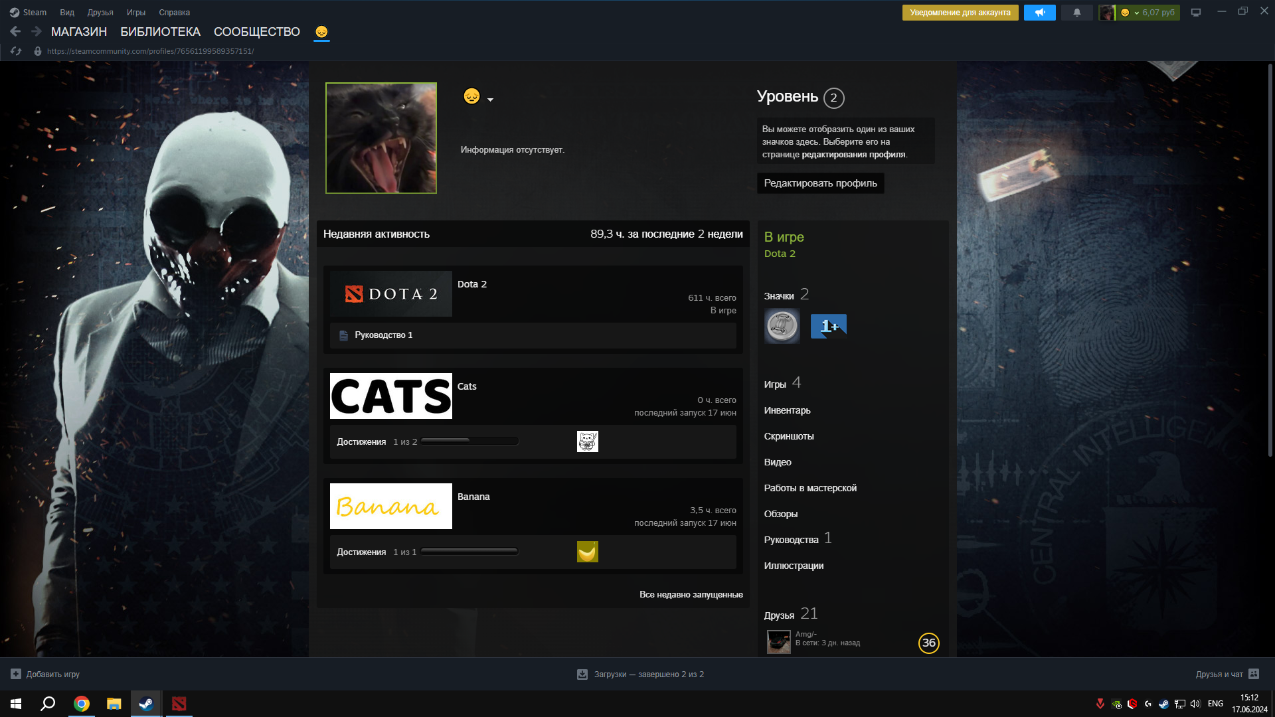Screen dimensions: 1275x717
Task: Click Редактировать профиль button
Action: point(821,183)
